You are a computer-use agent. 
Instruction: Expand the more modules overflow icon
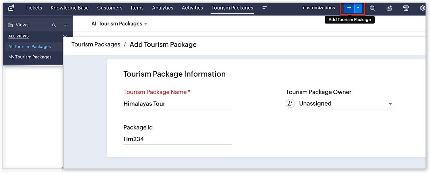265,8
